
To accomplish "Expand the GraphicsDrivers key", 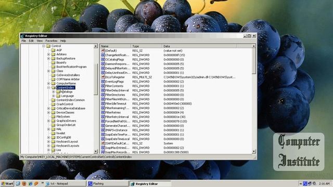I will pos(48,121).
